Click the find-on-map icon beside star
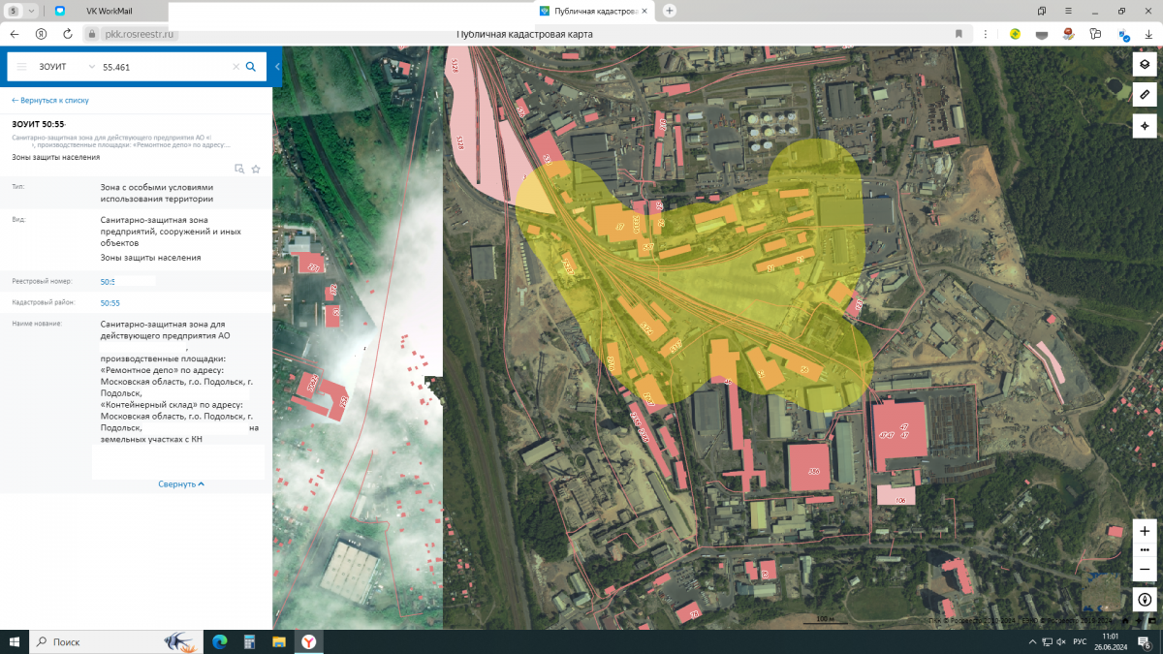 [x=239, y=169]
